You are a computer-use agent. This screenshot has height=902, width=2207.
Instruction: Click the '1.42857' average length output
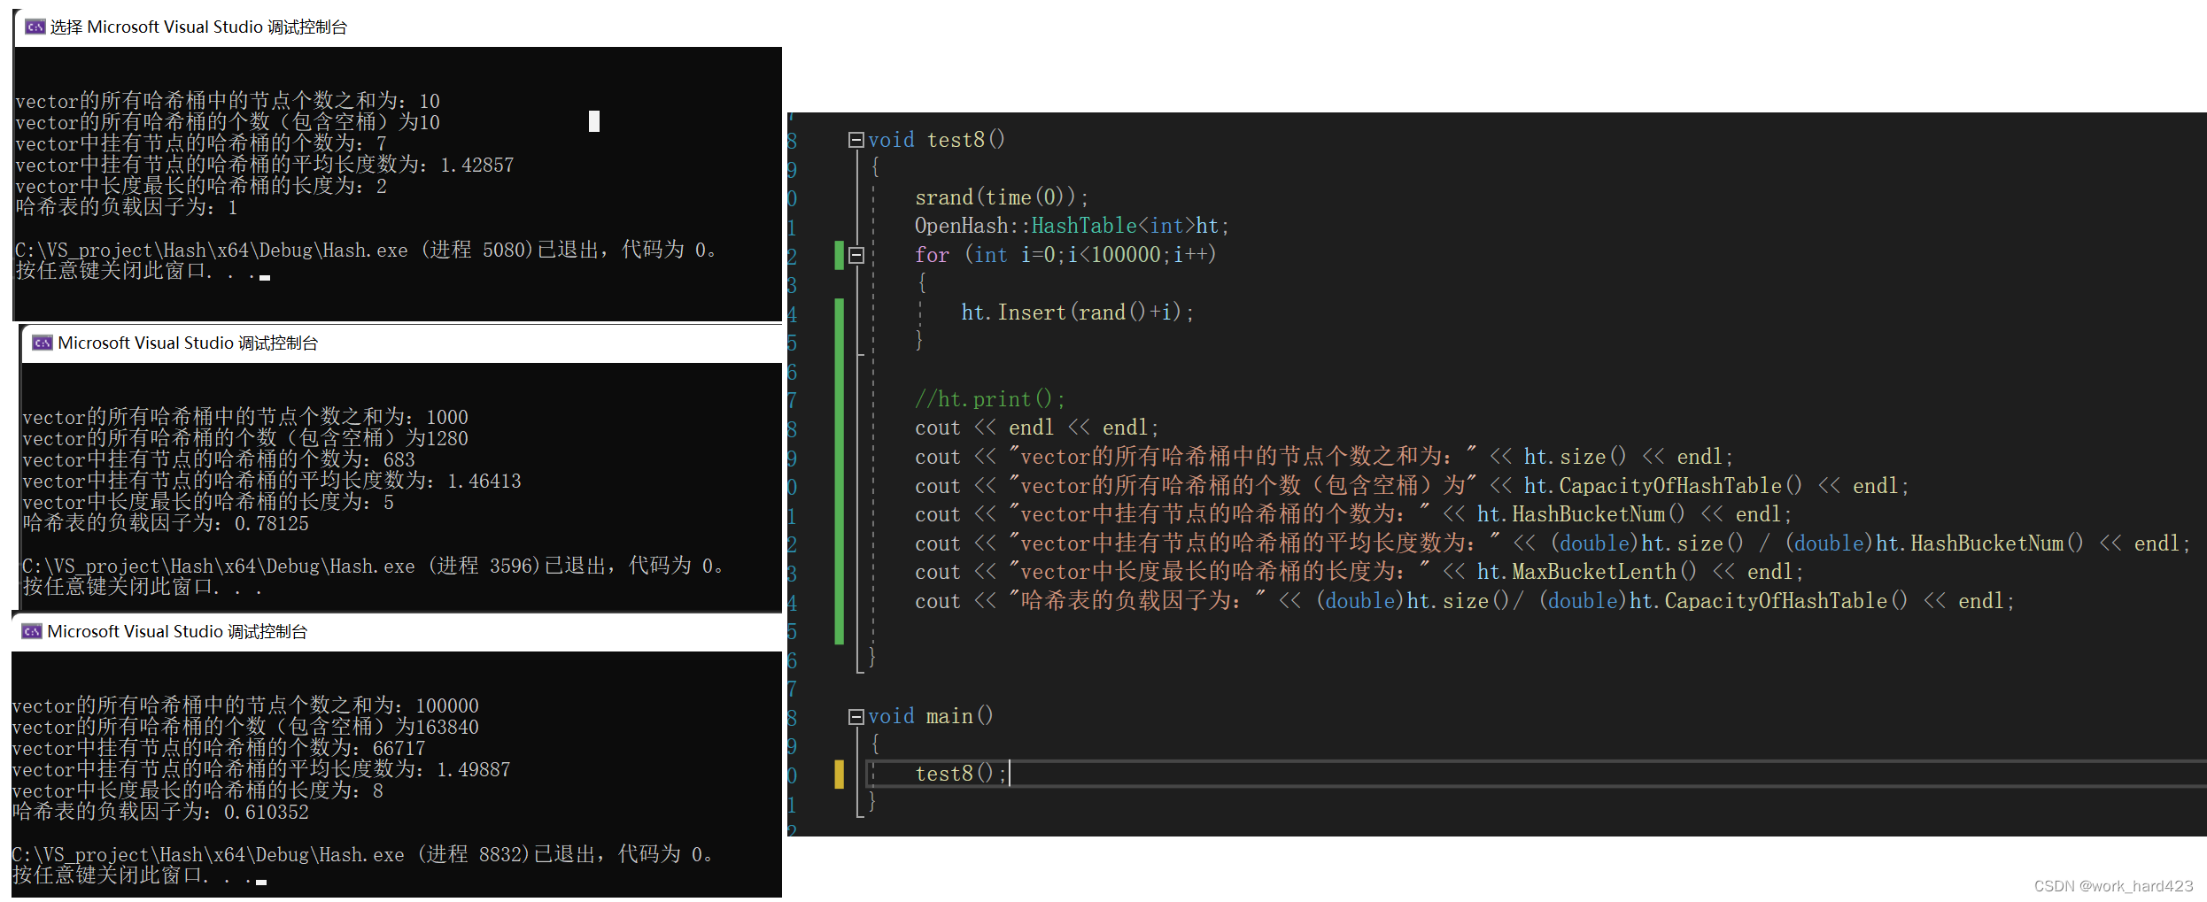[477, 165]
